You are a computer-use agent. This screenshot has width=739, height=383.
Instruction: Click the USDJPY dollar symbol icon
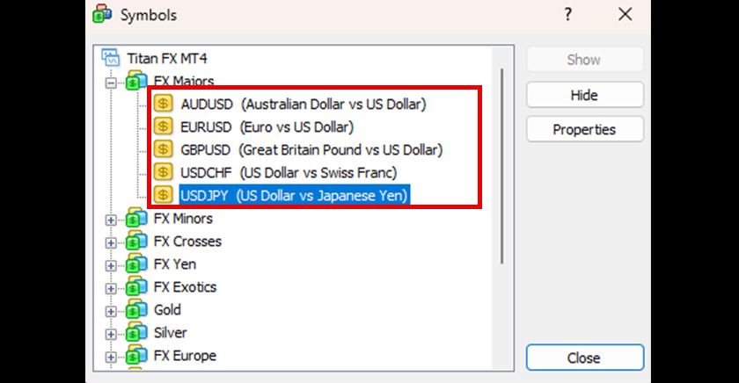pos(163,195)
